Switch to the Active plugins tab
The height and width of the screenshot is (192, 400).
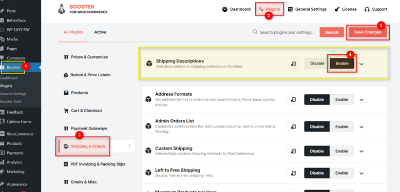coord(100,32)
